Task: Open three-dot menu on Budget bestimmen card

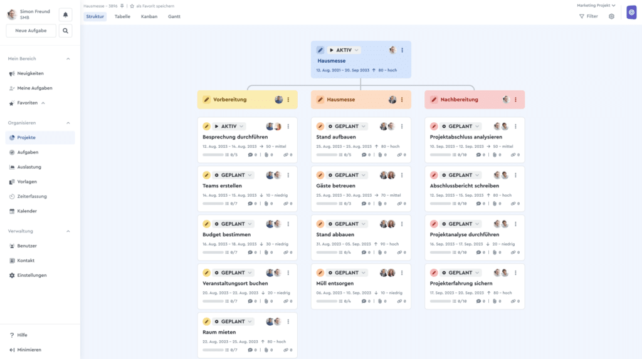Action: point(288,224)
